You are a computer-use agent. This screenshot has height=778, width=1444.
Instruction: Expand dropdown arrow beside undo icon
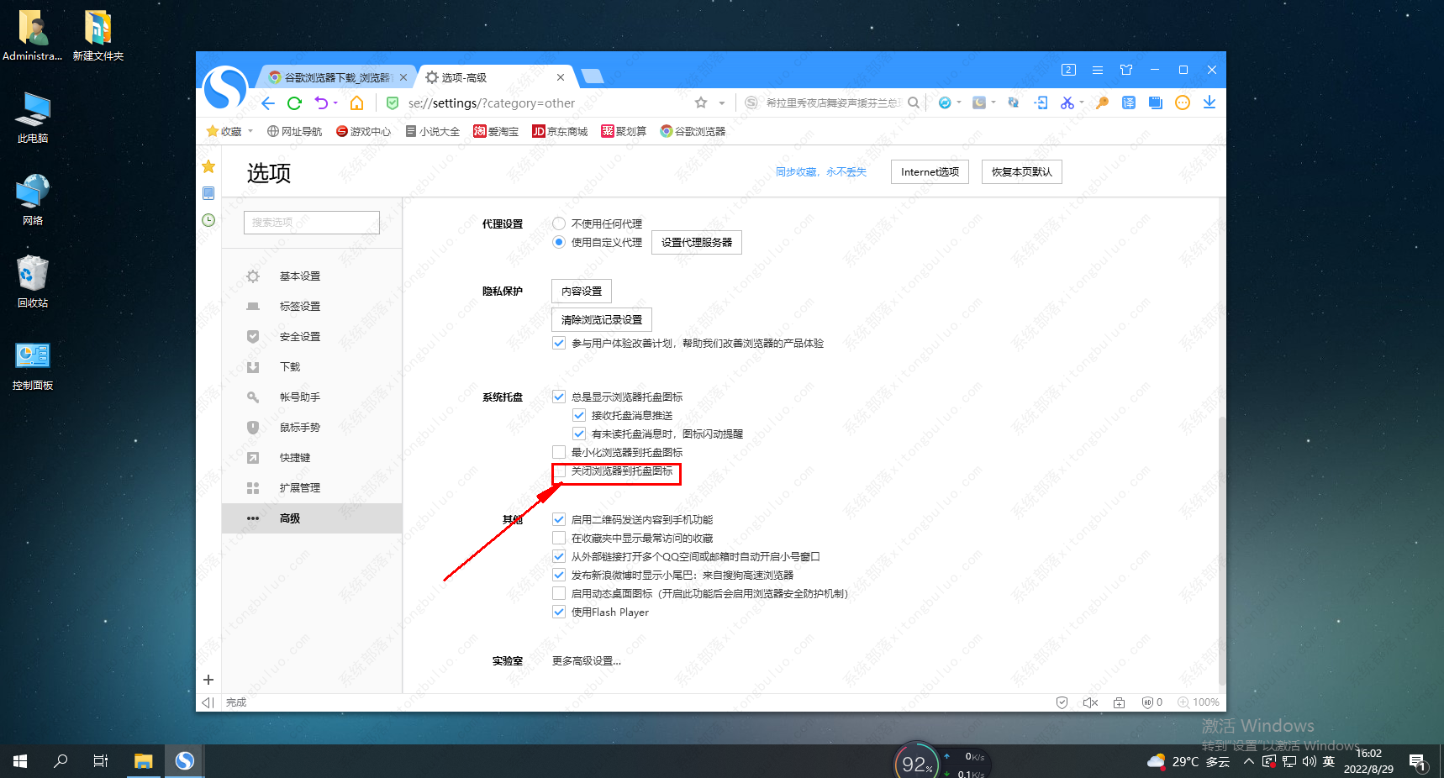[335, 103]
